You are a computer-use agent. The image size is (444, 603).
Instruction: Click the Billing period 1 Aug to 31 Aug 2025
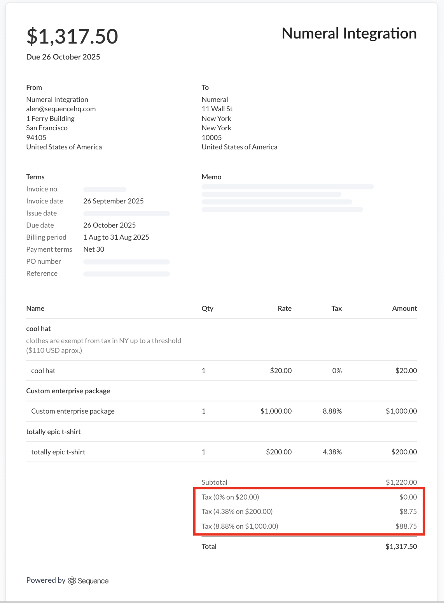click(116, 237)
